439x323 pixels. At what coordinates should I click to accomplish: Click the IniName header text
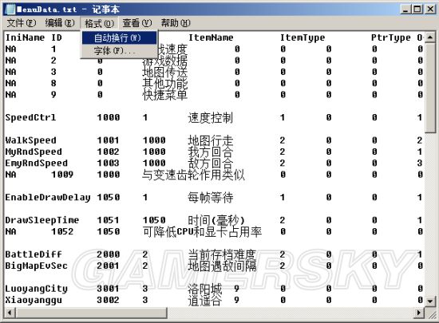pos(25,37)
